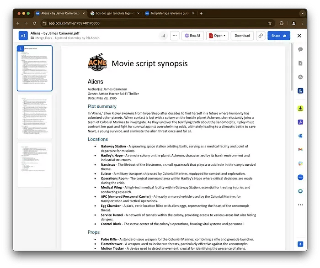The image size is (320, 268).
Task: View file access stats chart icon
Action: [163, 36]
